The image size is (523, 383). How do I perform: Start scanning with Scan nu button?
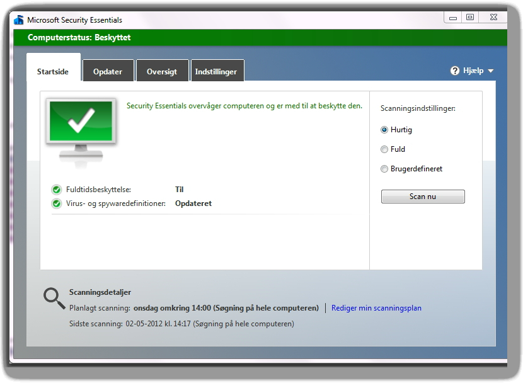tap(423, 197)
